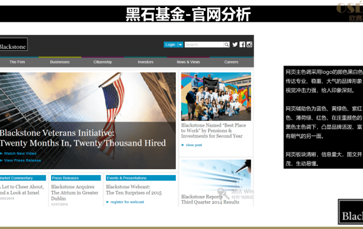Click the Blackstone logo in header
The image size is (363, 229).
(13, 45)
